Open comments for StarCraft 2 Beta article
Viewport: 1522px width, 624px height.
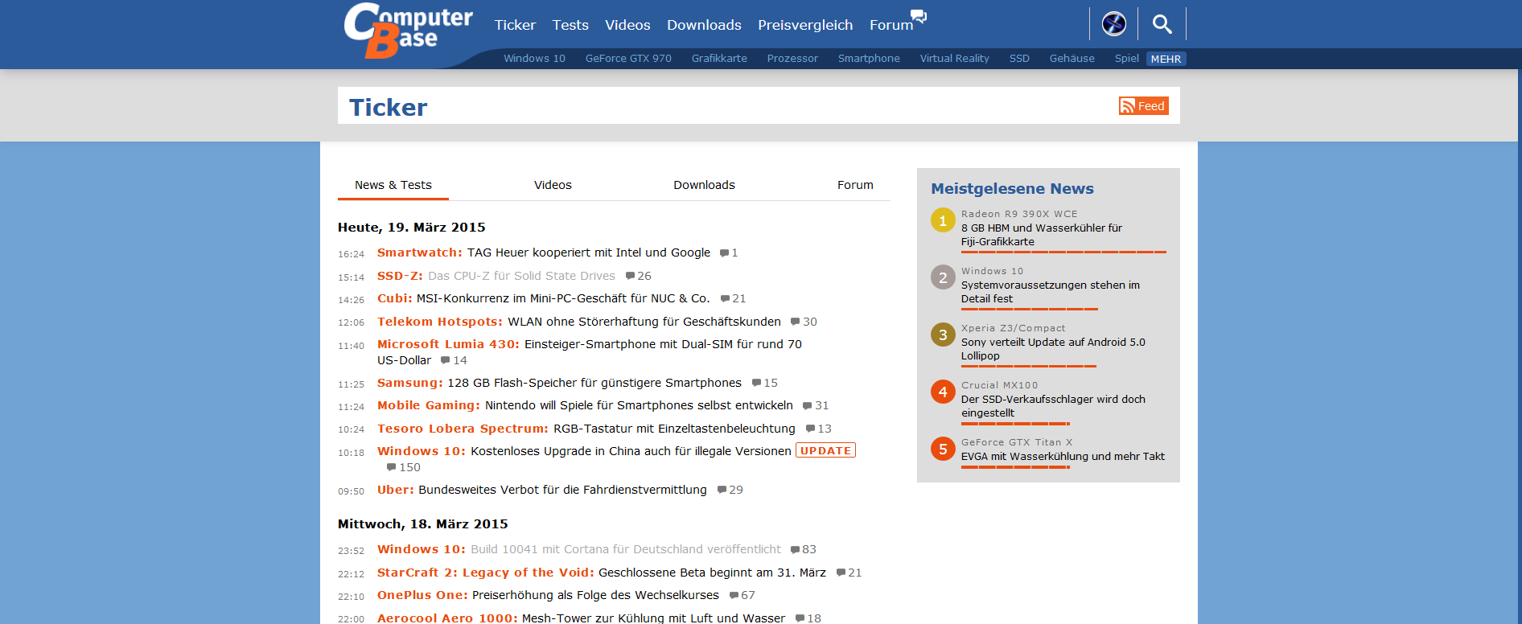(x=849, y=573)
